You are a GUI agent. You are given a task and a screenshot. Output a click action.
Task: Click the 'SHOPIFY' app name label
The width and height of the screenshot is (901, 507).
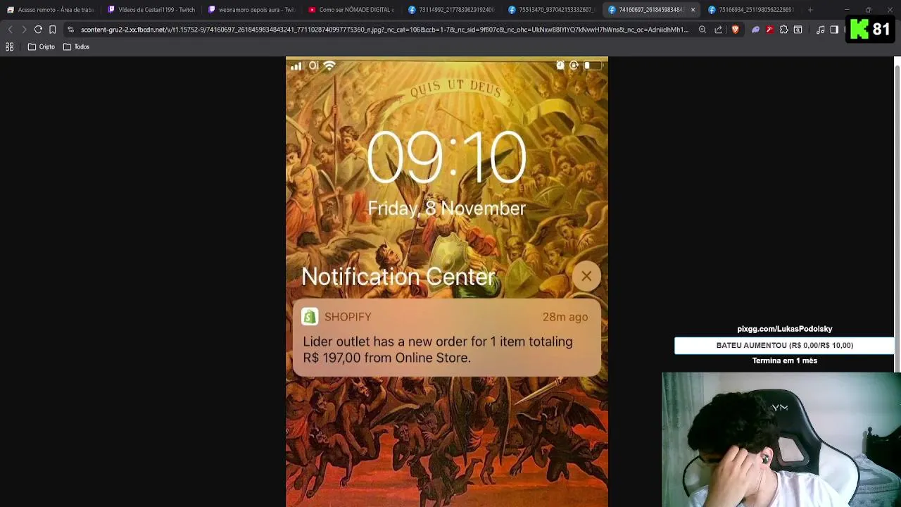[x=348, y=317]
